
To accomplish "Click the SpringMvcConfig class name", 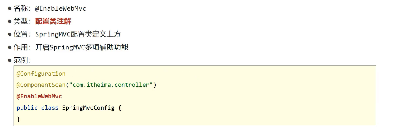I will point(88,108).
